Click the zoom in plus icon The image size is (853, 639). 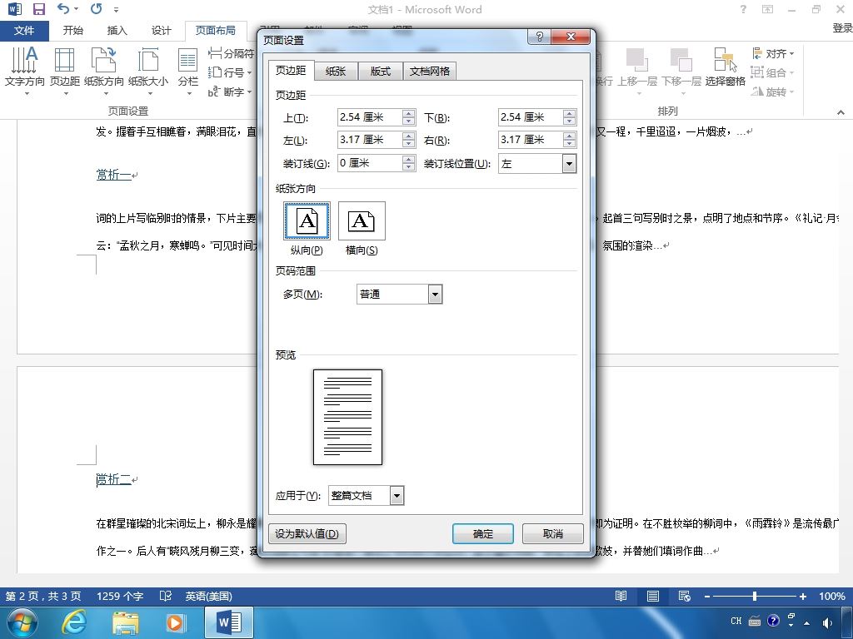[x=802, y=596]
